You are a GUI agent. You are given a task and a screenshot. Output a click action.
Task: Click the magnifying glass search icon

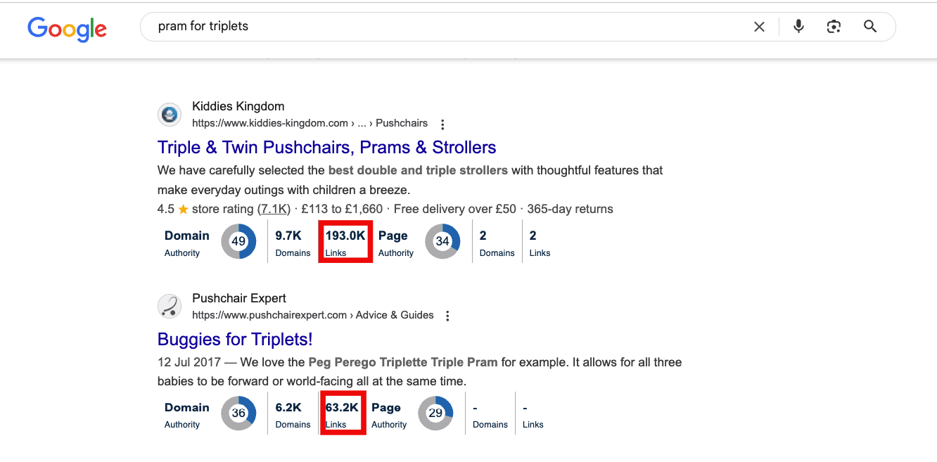pyautogui.click(x=870, y=27)
